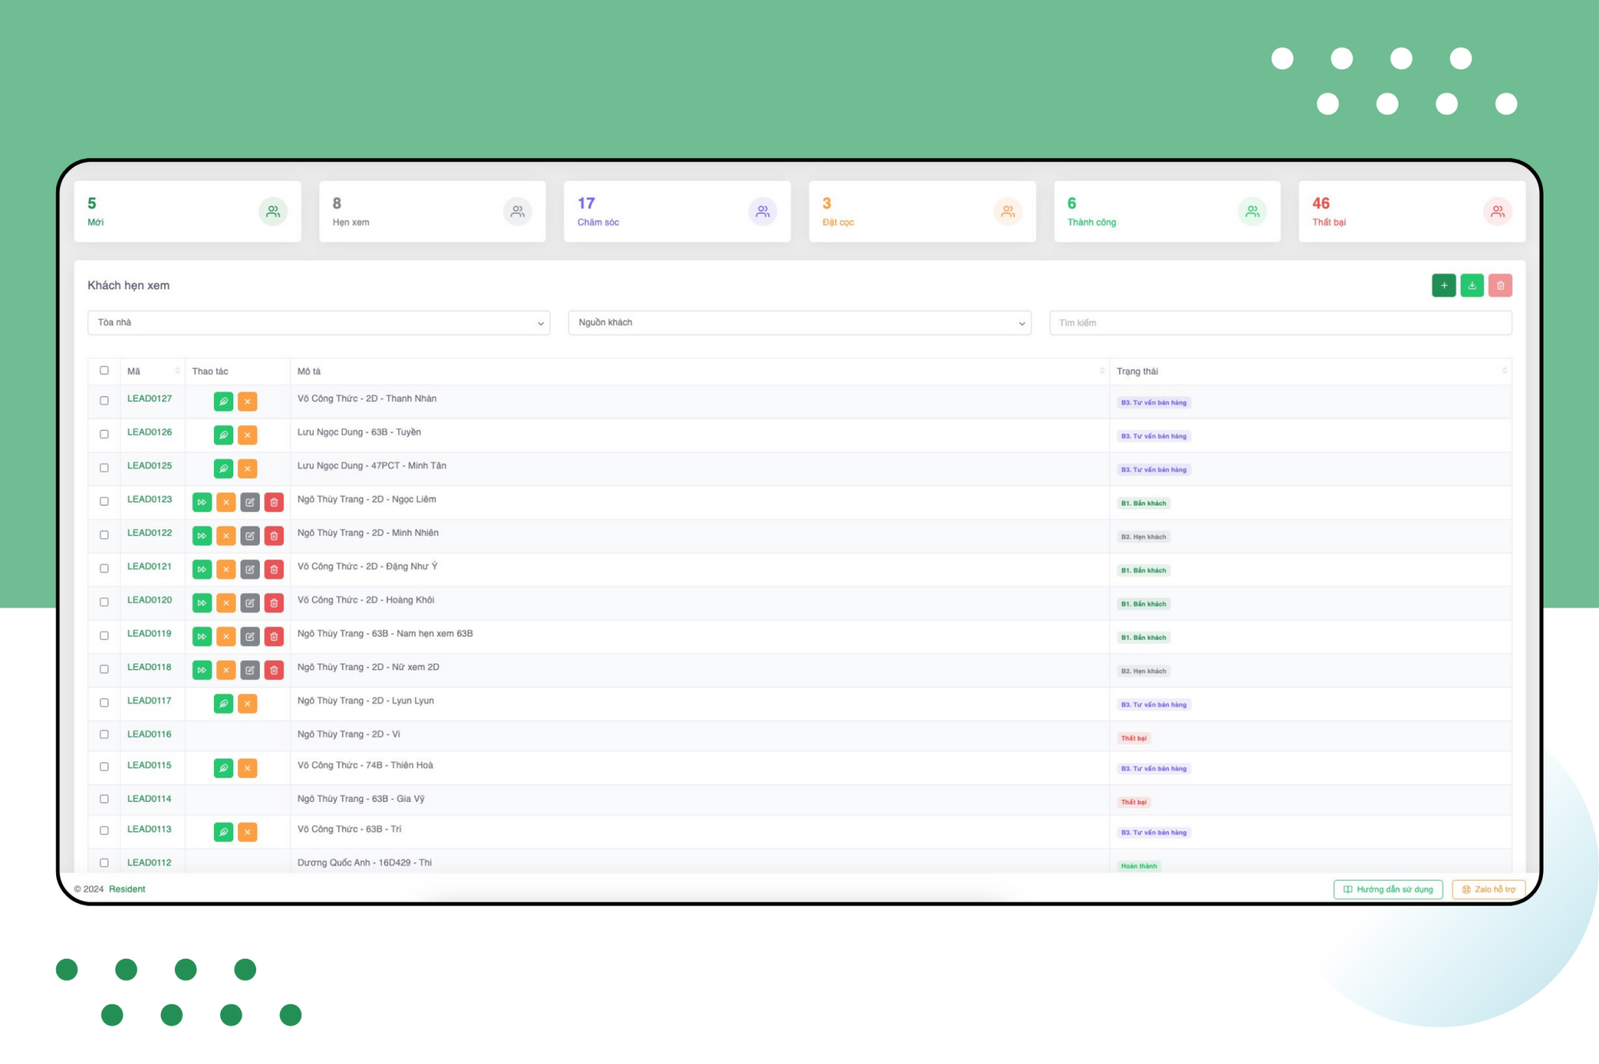Switch to the Thất bại status card
Image resolution: width=1599 pixels, height=1064 pixels.
[1412, 212]
